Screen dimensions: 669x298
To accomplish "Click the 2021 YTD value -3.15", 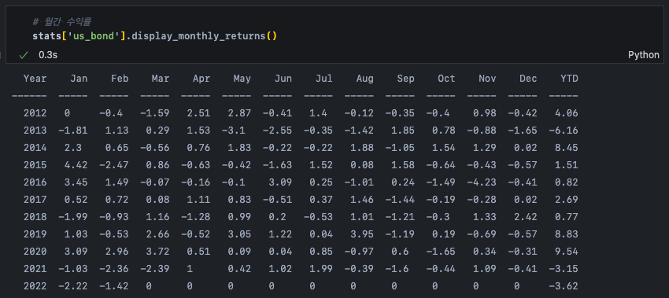I will pos(564,269).
